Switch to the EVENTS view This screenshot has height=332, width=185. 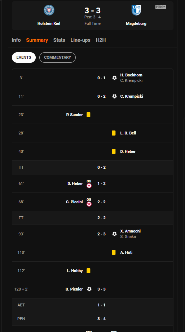[x=24, y=57]
